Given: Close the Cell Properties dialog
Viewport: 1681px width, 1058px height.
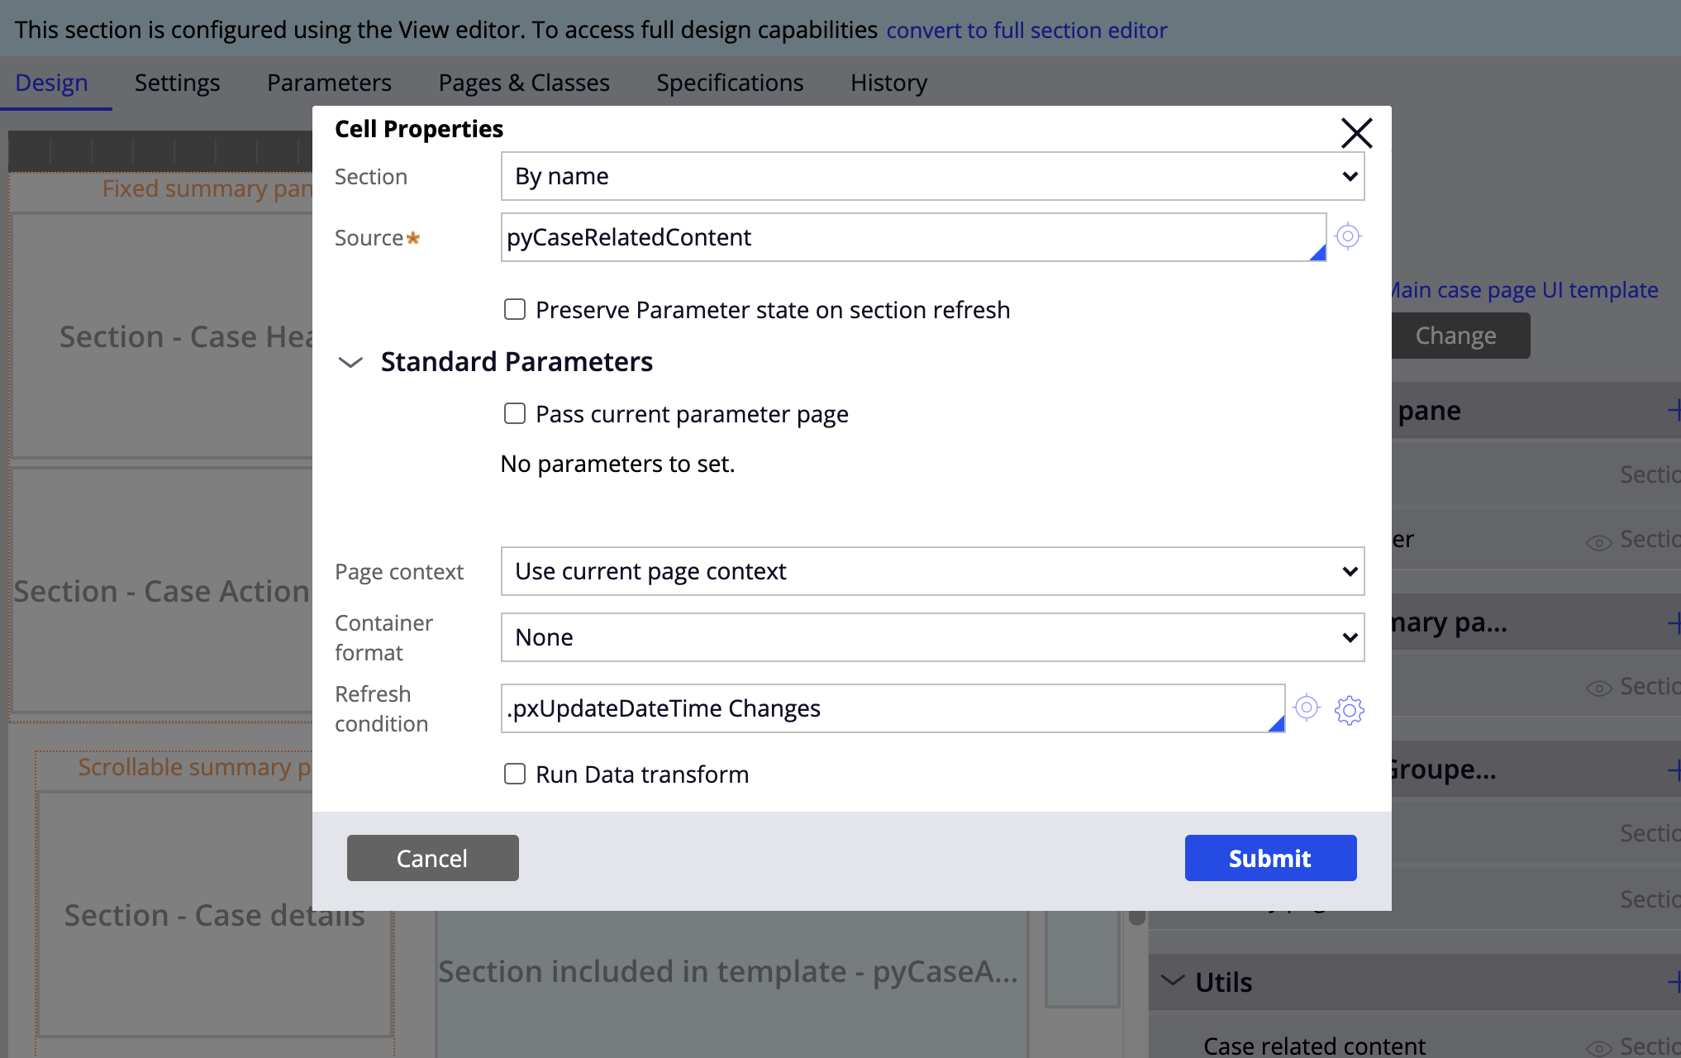Looking at the screenshot, I should 1356,133.
